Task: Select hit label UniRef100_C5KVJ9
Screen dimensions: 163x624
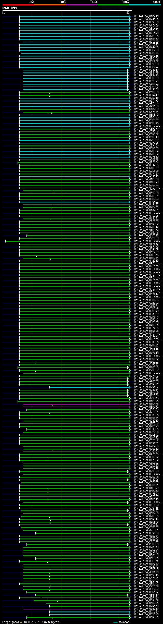Action: coord(146,469)
